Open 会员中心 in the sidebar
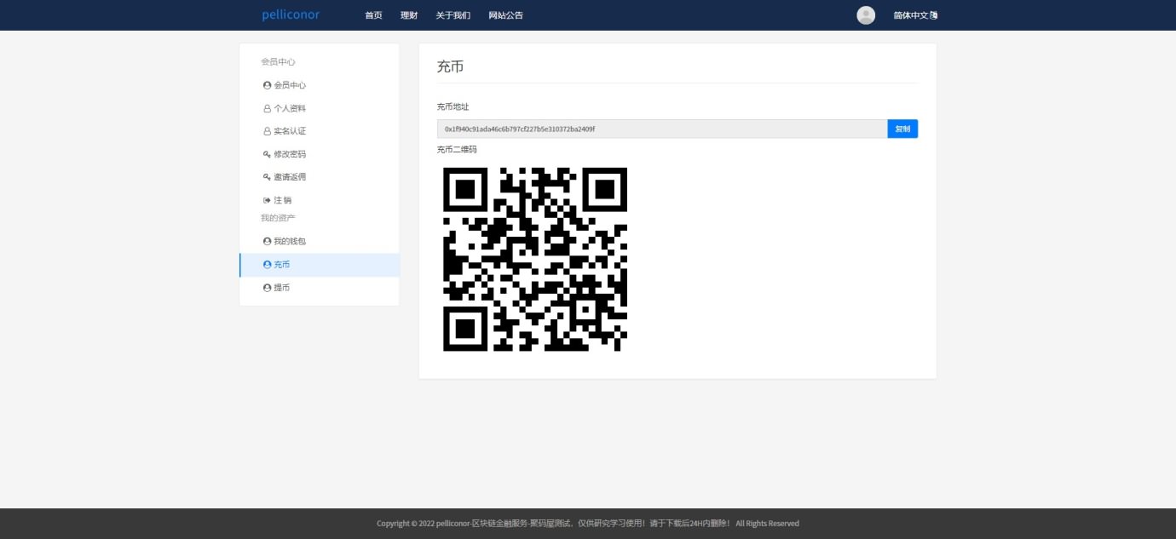The image size is (1176, 539). click(x=290, y=85)
